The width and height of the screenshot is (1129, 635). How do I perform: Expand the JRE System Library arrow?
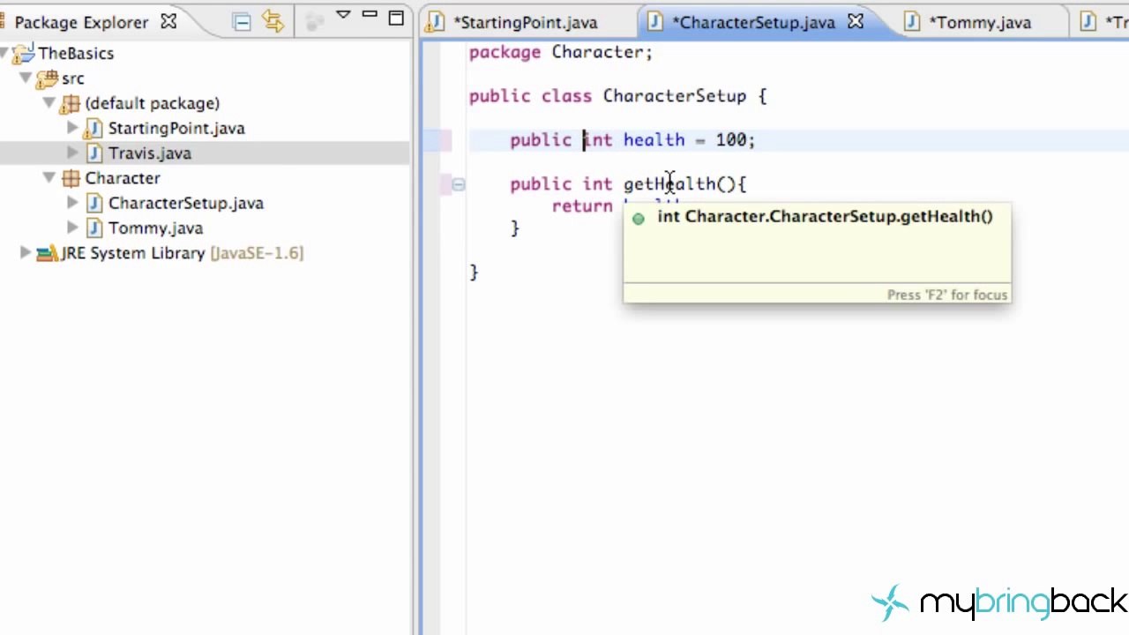point(26,253)
